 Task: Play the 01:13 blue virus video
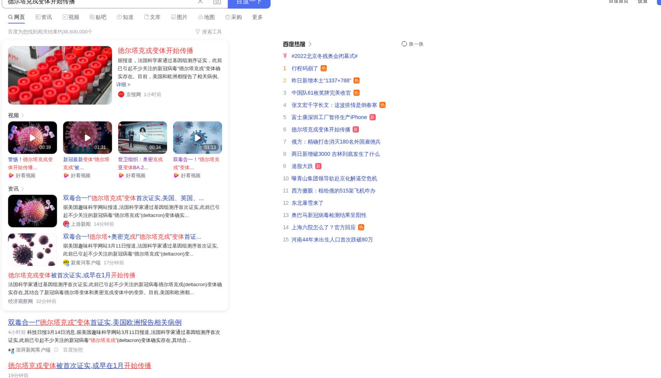coord(198,137)
